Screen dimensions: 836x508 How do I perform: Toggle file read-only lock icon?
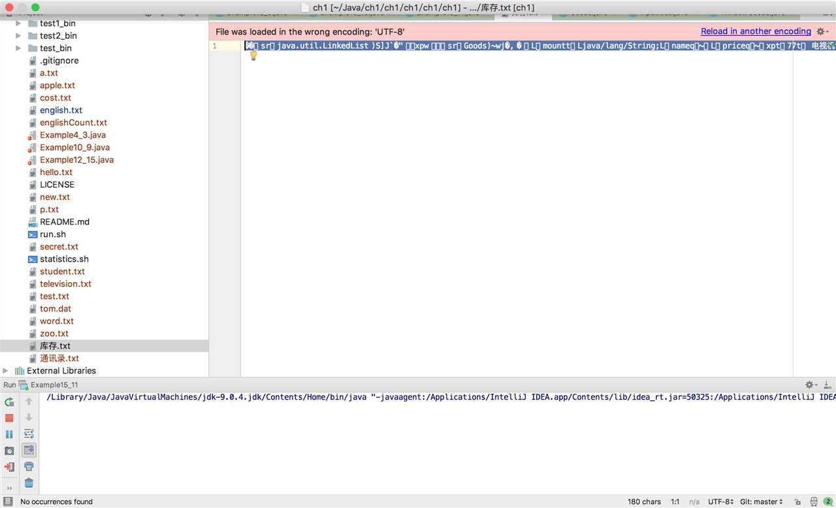click(797, 501)
